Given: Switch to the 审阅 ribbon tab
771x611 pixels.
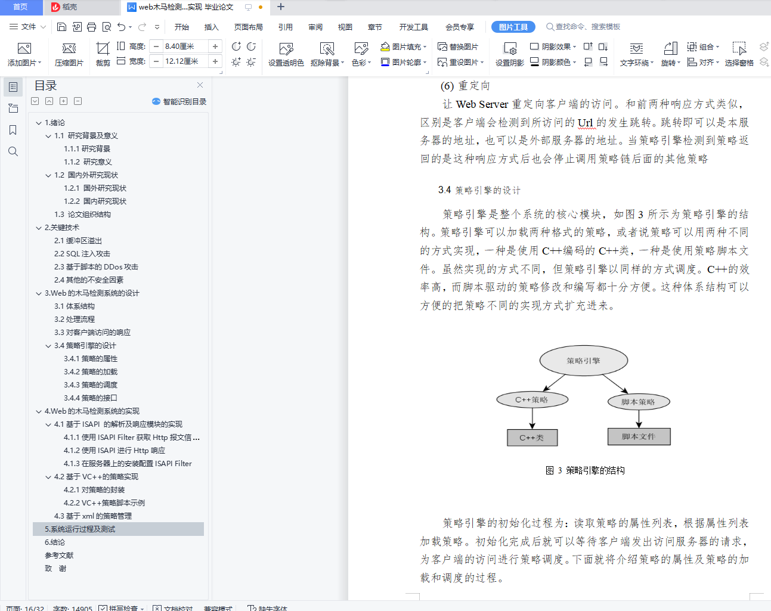Looking at the screenshot, I should (315, 27).
